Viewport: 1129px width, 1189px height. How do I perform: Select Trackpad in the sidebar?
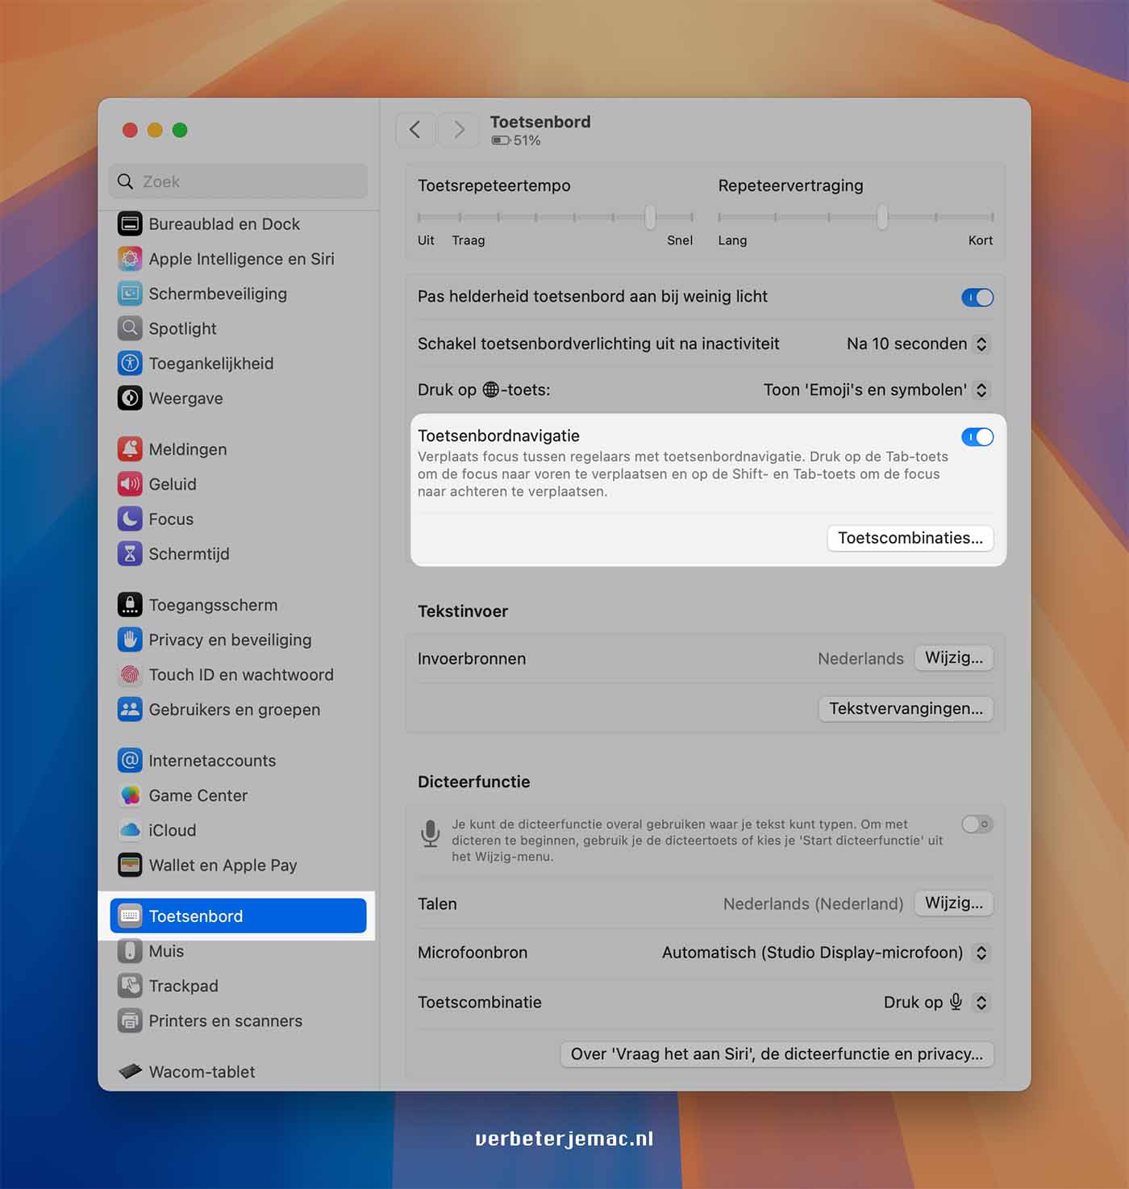[183, 986]
